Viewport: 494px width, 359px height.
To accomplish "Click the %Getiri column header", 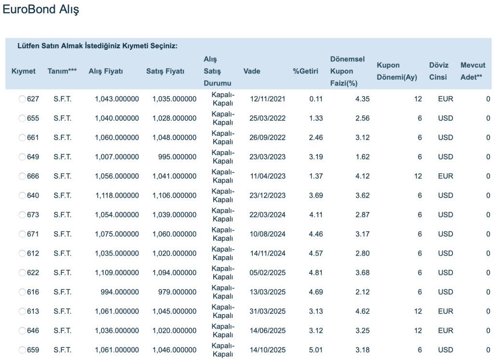I will (x=306, y=72).
